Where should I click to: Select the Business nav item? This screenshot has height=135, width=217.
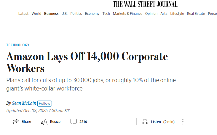51,14
